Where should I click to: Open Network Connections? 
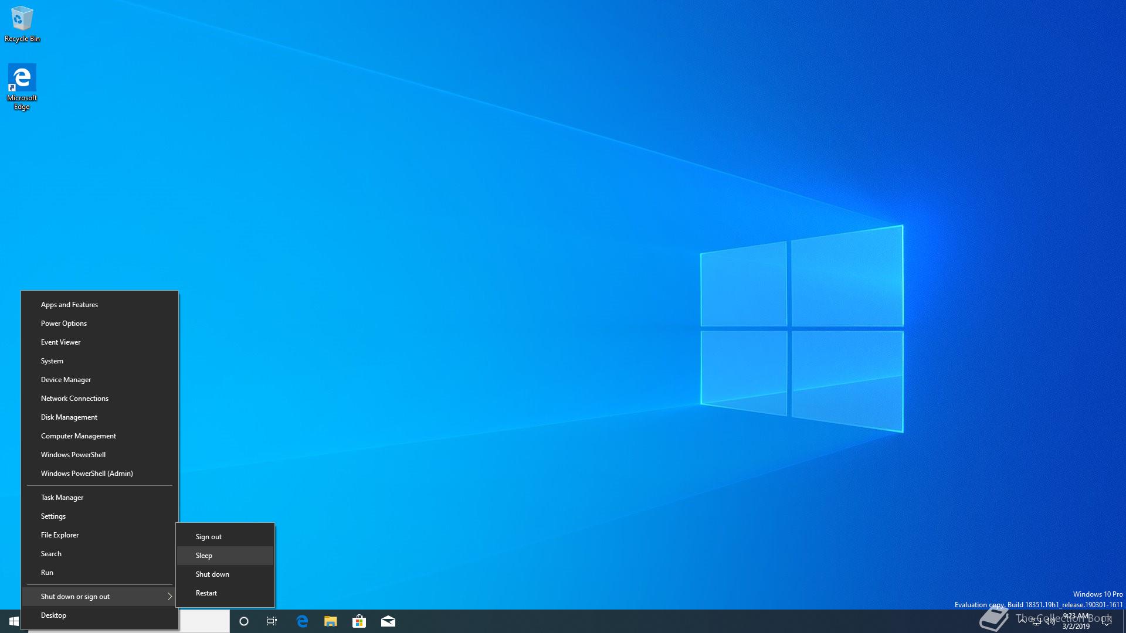click(x=100, y=399)
